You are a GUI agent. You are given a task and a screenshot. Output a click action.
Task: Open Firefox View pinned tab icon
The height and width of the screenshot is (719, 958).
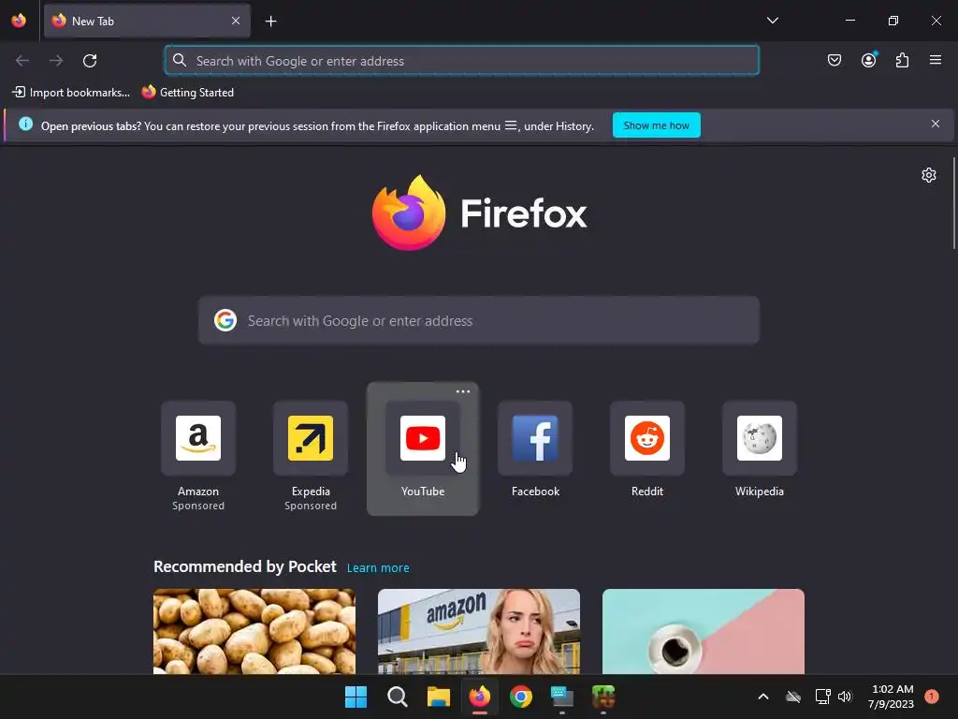coord(19,21)
